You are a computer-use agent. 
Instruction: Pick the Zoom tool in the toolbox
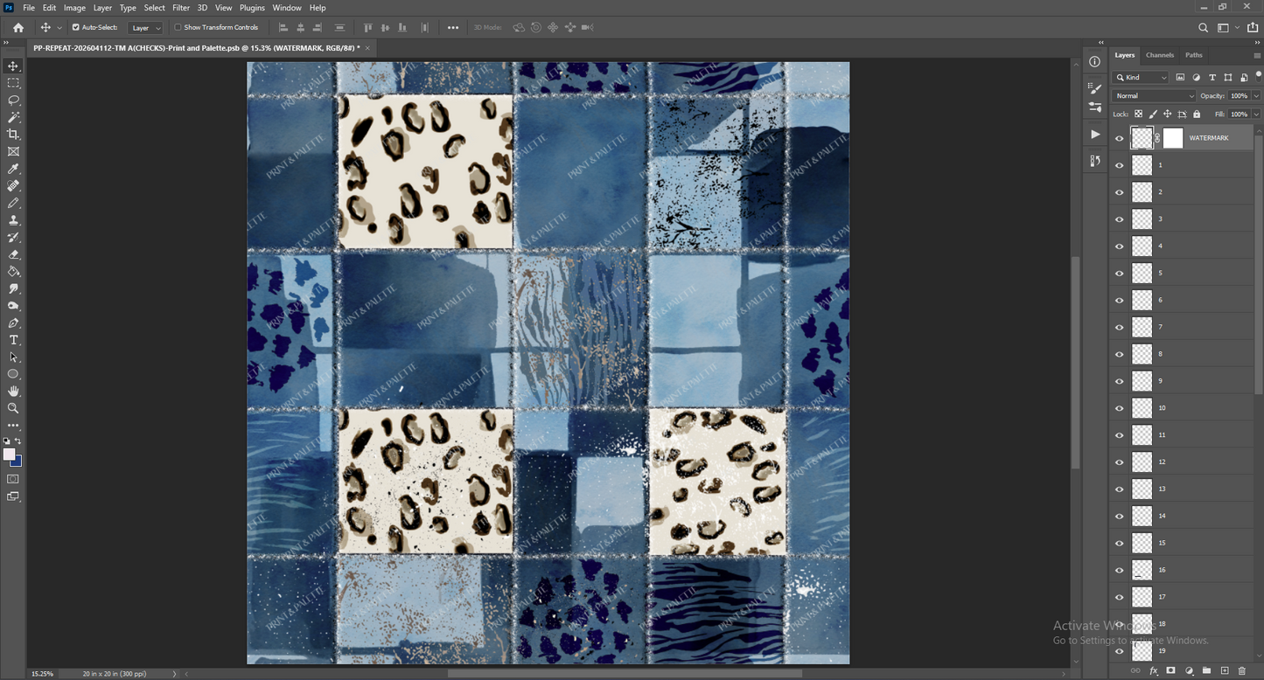coord(13,408)
